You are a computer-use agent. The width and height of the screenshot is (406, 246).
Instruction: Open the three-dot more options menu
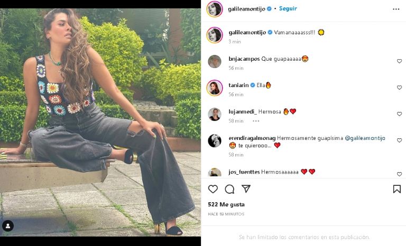point(396,9)
